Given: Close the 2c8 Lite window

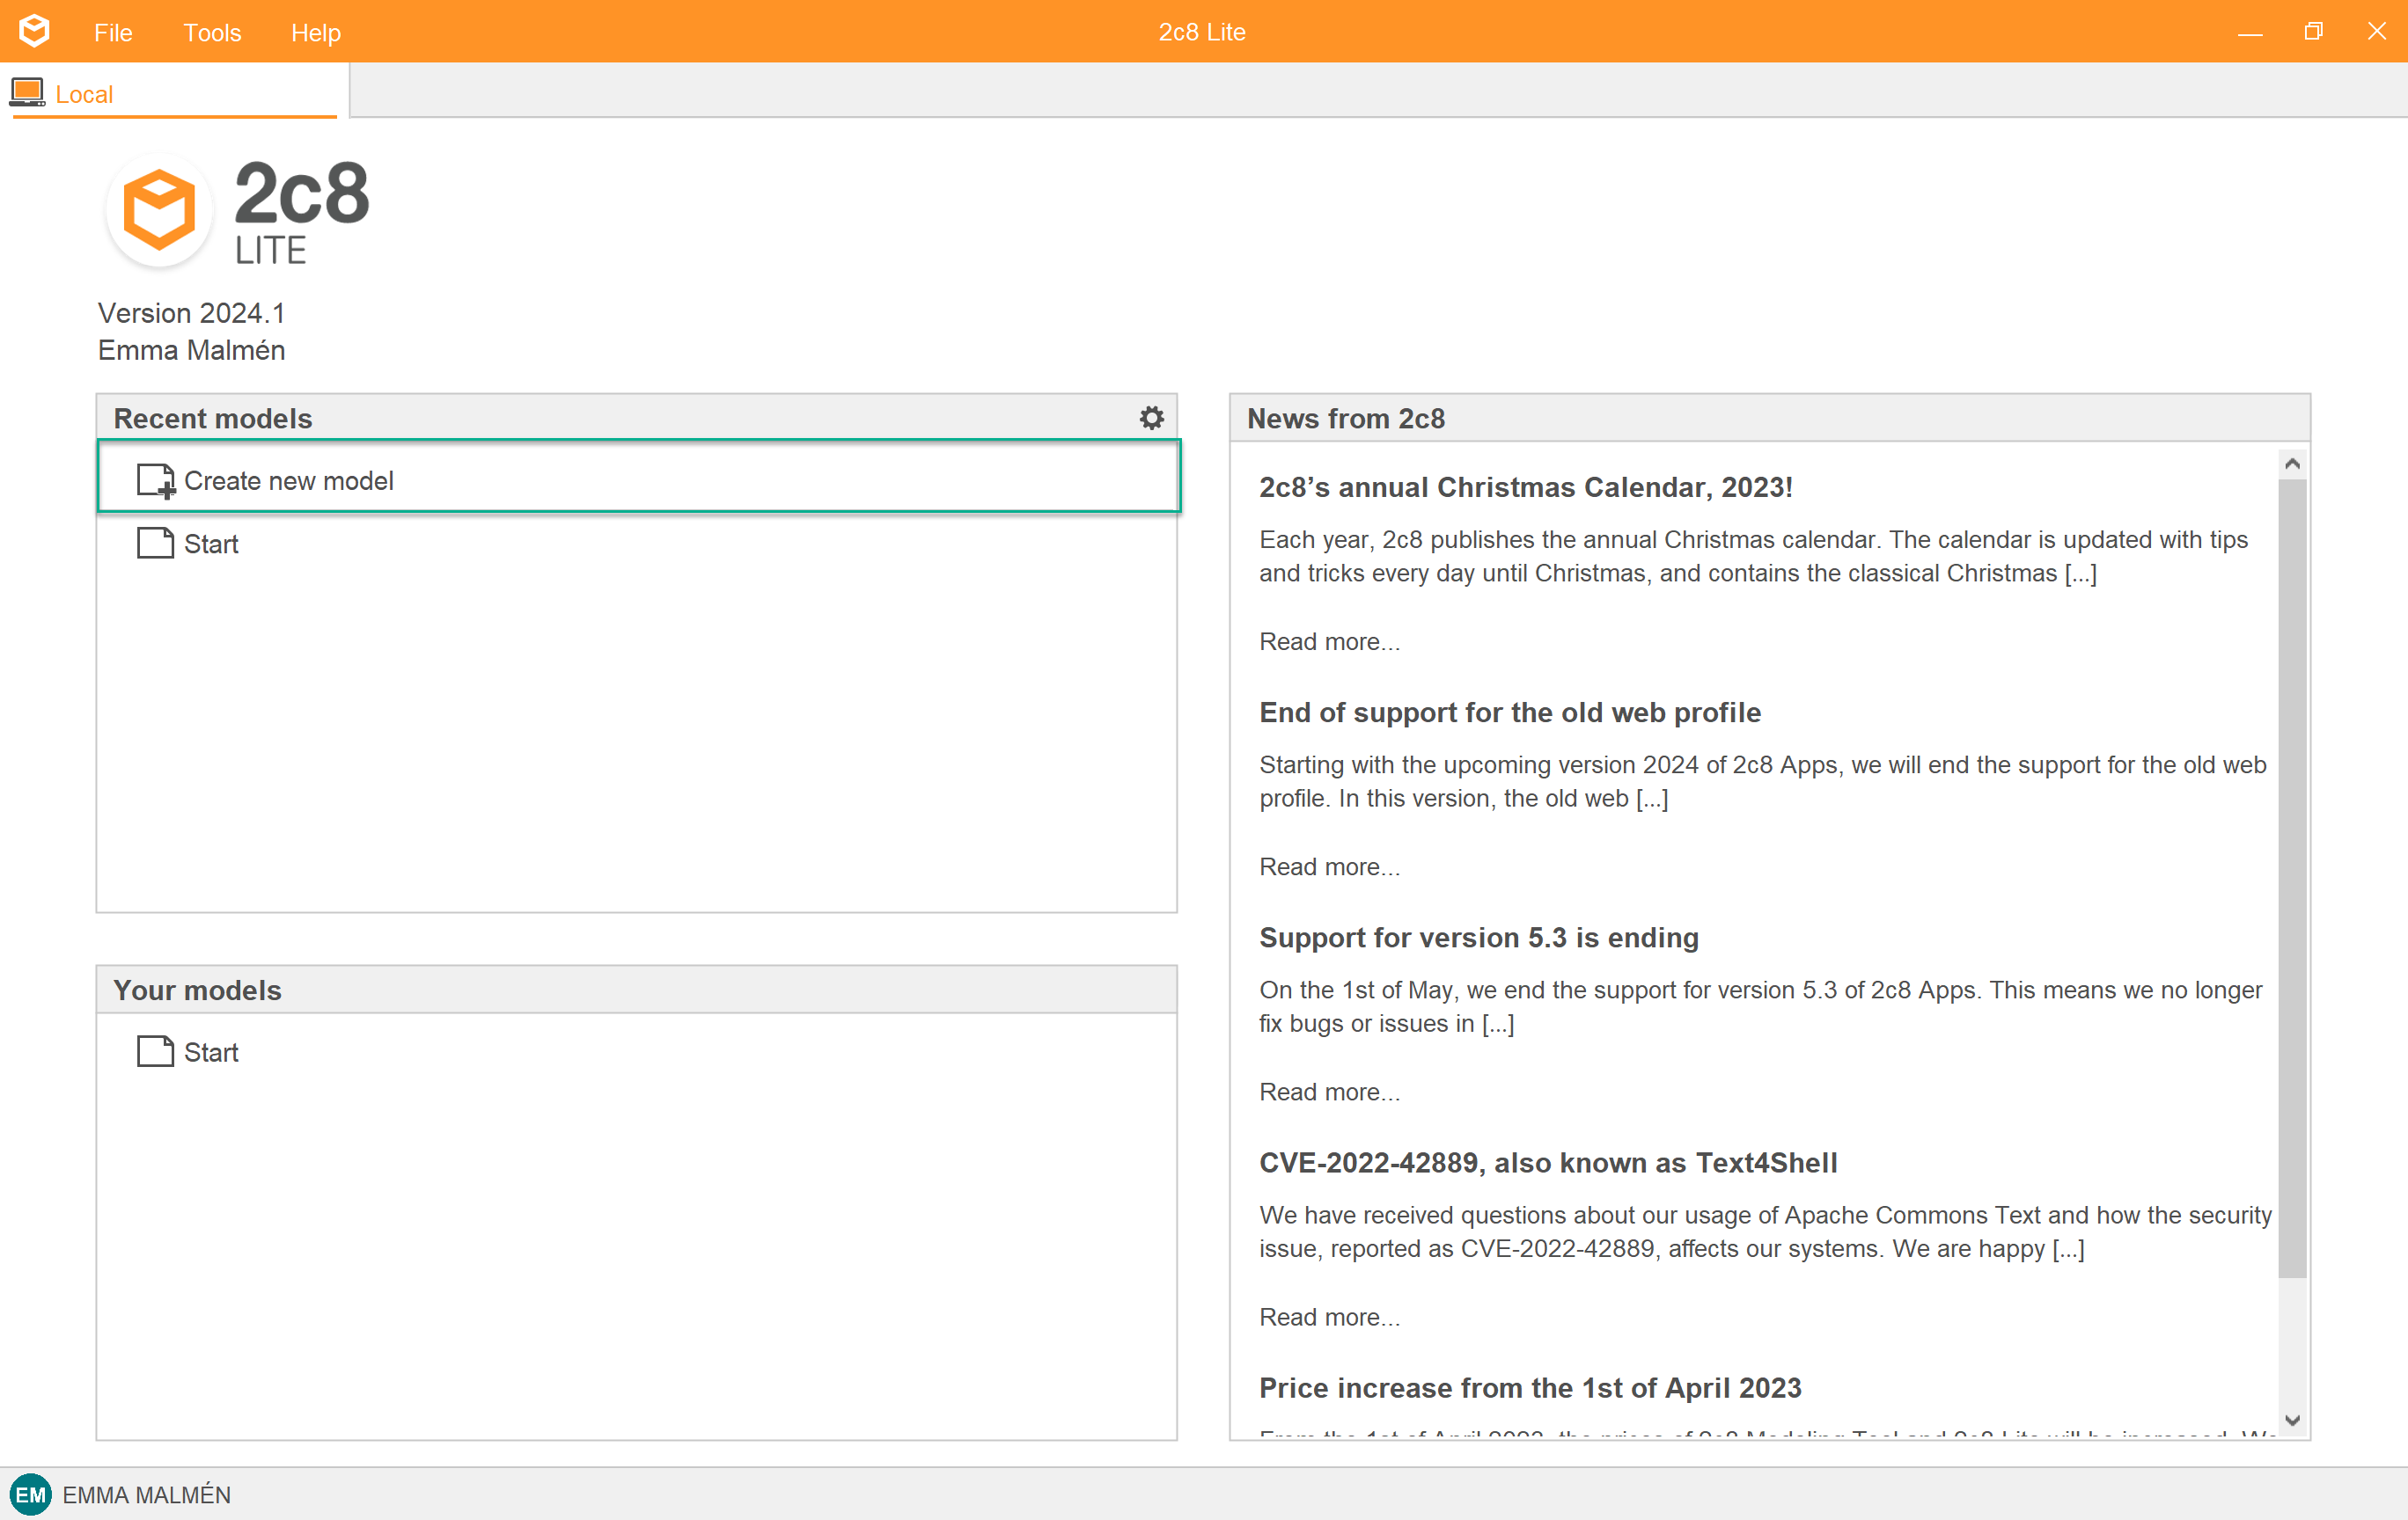Looking at the screenshot, I should [2376, 32].
